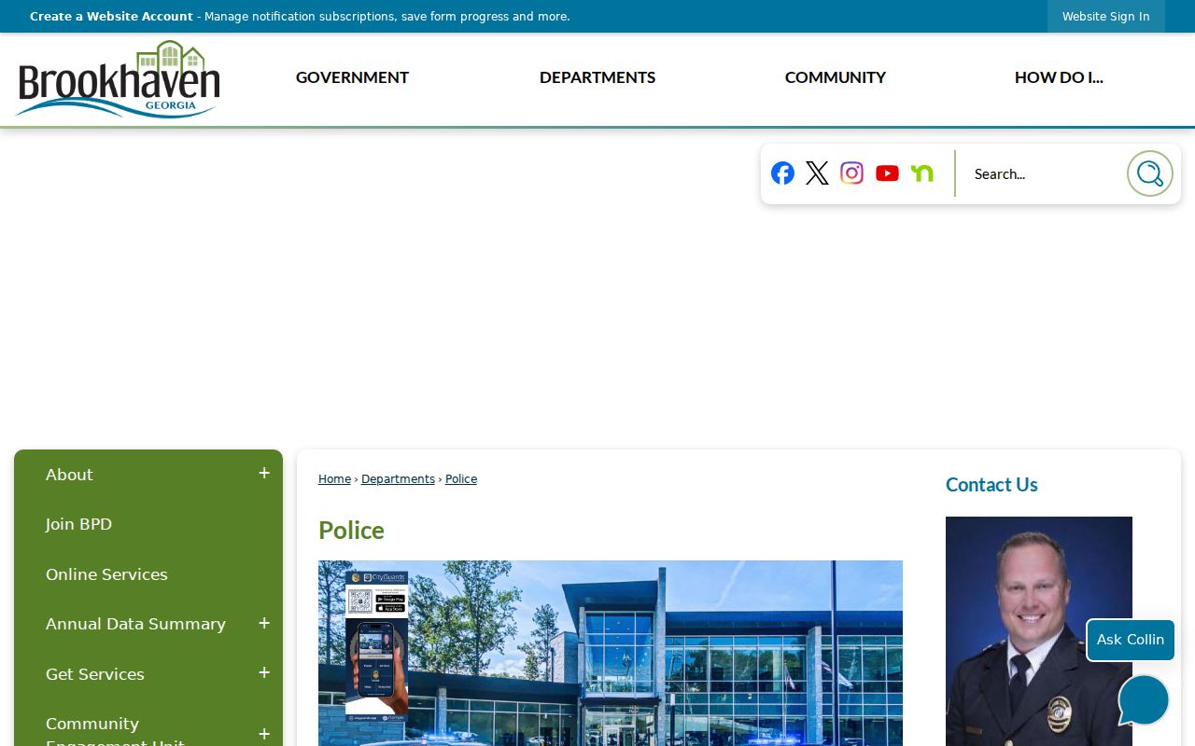Open the About sidebar link

coord(69,475)
